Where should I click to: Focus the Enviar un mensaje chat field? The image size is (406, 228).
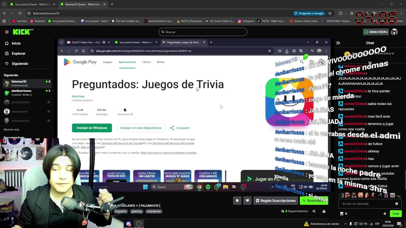(366, 204)
